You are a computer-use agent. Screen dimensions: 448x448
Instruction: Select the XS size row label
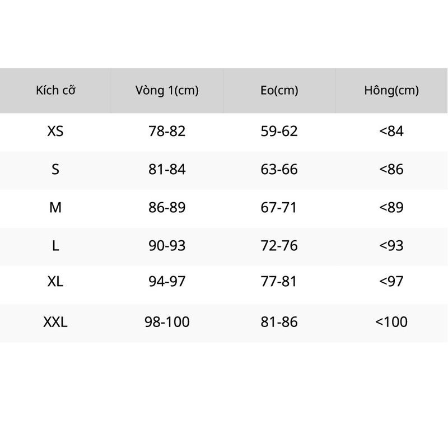coord(55,131)
